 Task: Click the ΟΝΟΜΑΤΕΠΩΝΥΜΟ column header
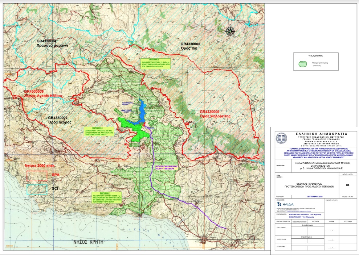[299, 222]
